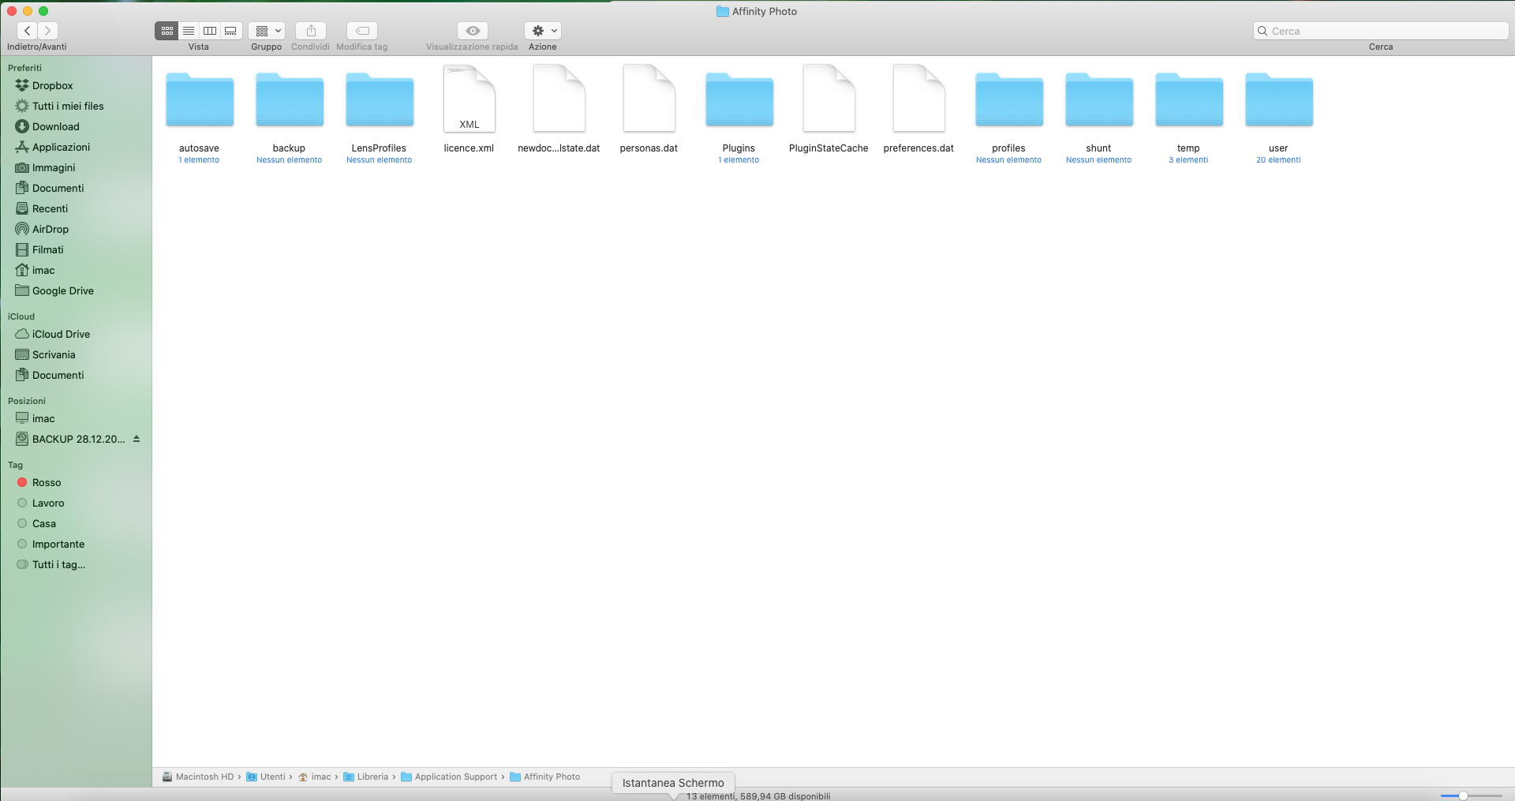Select the temp folder
The image size is (1515, 801).
(x=1189, y=100)
